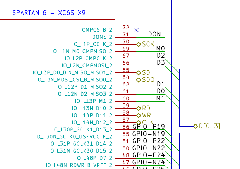Click pin number 56
The image size is (240, 169).
126,127
